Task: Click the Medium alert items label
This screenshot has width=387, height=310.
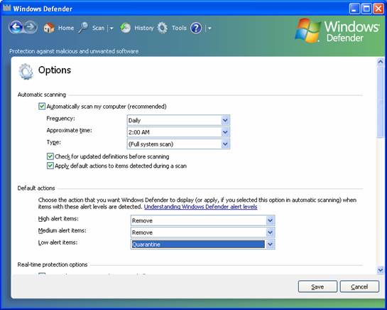Action: click(x=62, y=230)
